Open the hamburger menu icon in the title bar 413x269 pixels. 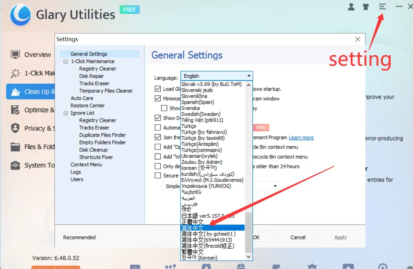[382, 6]
